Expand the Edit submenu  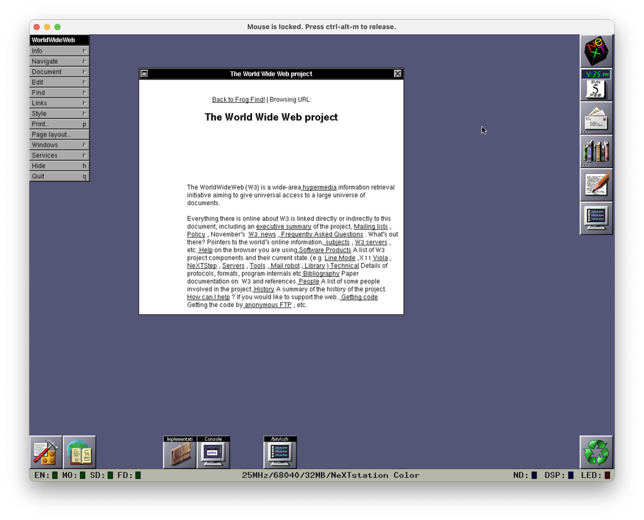click(x=59, y=82)
